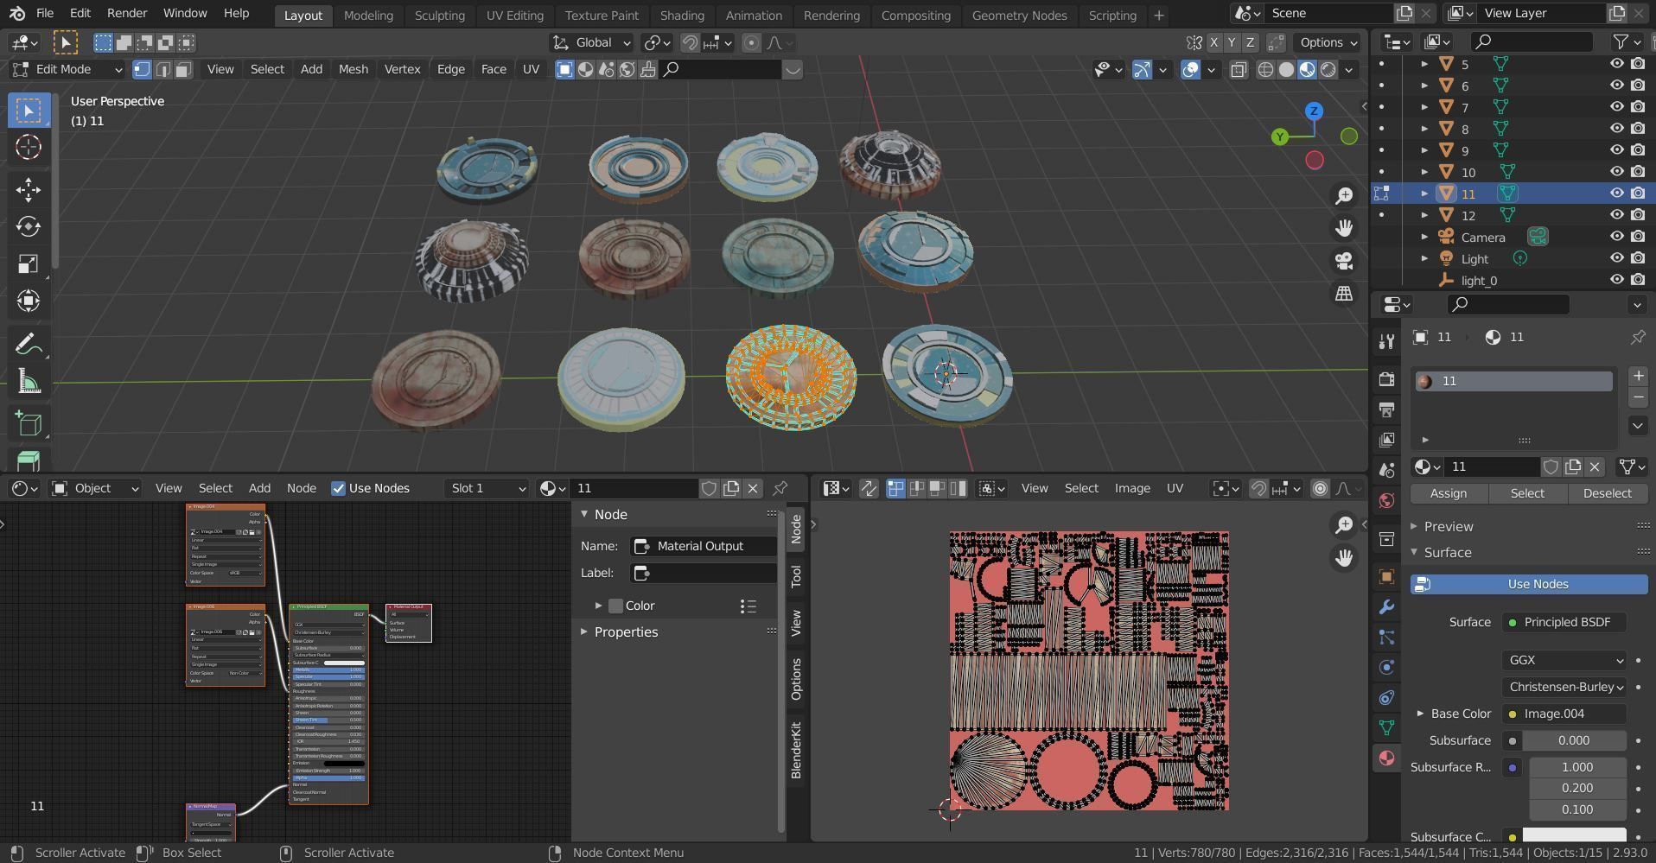Click the UV editor pan hand icon
The width and height of the screenshot is (1656, 863).
pyautogui.click(x=1344, y=557)
